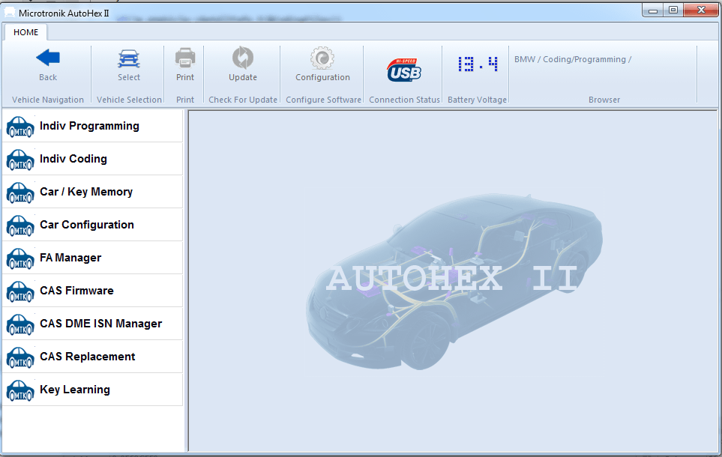Close the AutoHex II window

coord(701,10)
